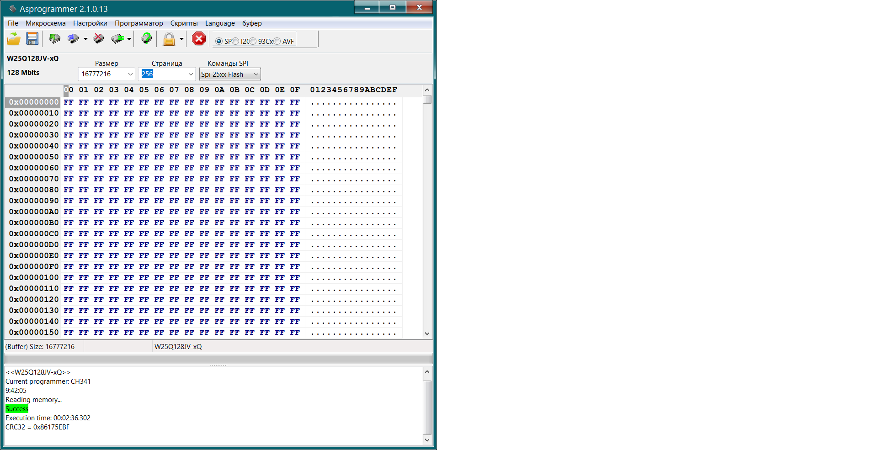This screenshot has height=450, width=873.
Task: Select address row 0x00000100
Action: click(34, 278)
